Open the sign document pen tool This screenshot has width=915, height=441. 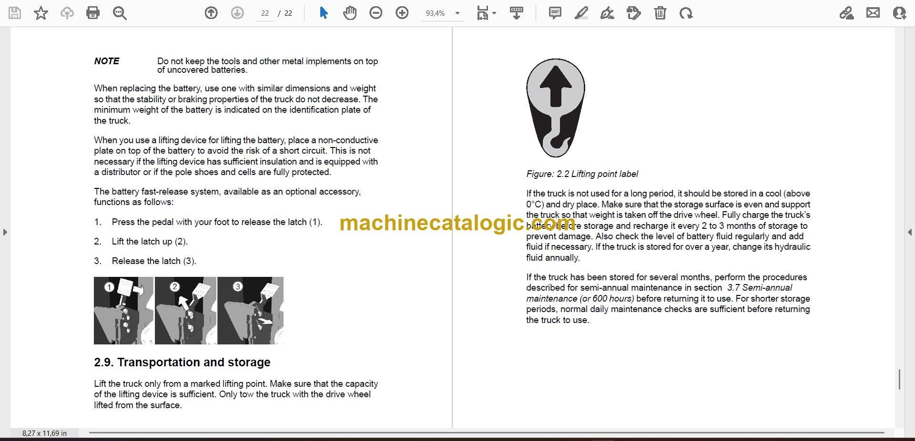607,13
